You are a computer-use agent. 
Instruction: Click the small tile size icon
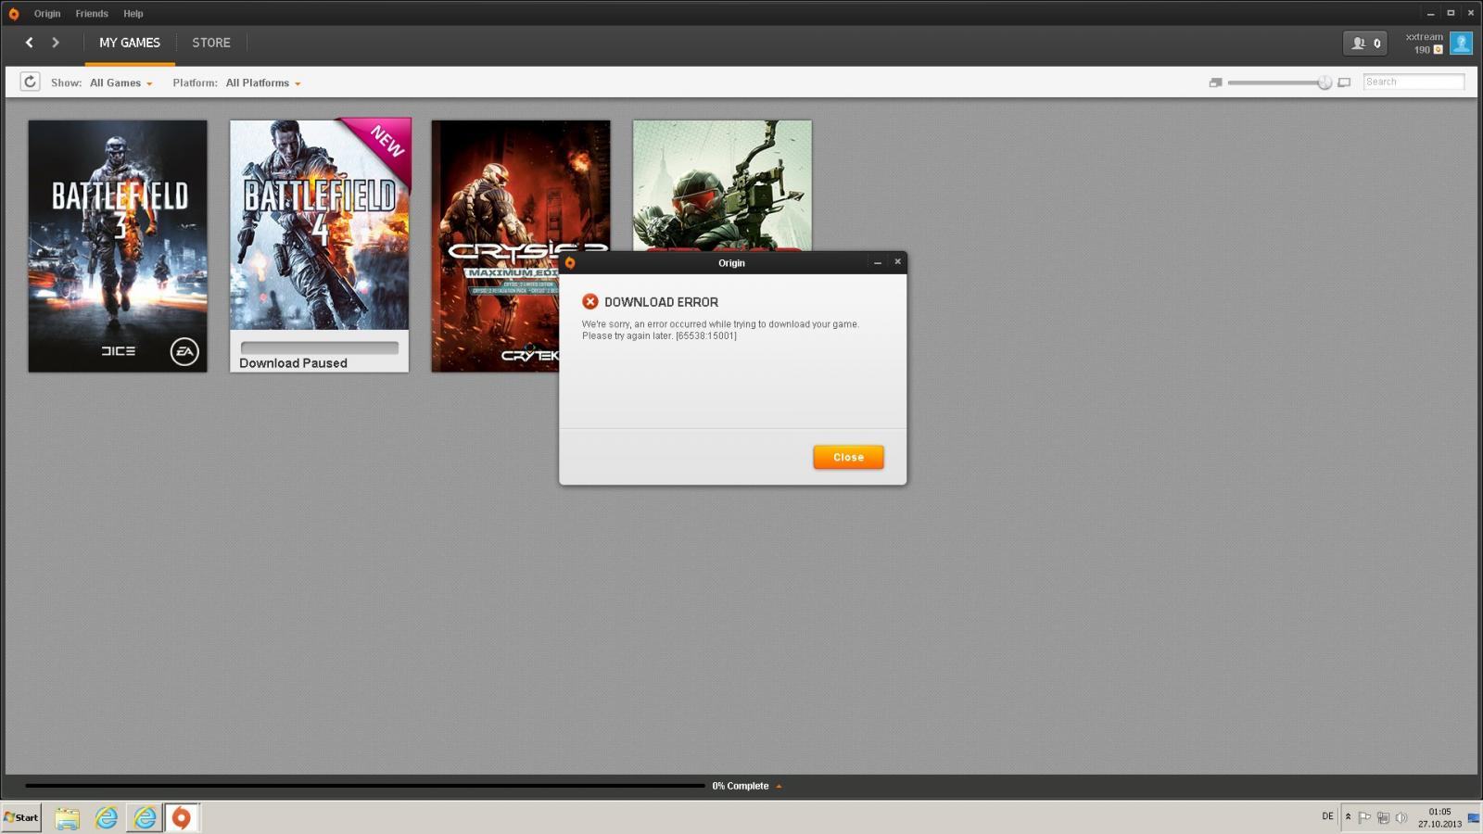point(1215,82)
